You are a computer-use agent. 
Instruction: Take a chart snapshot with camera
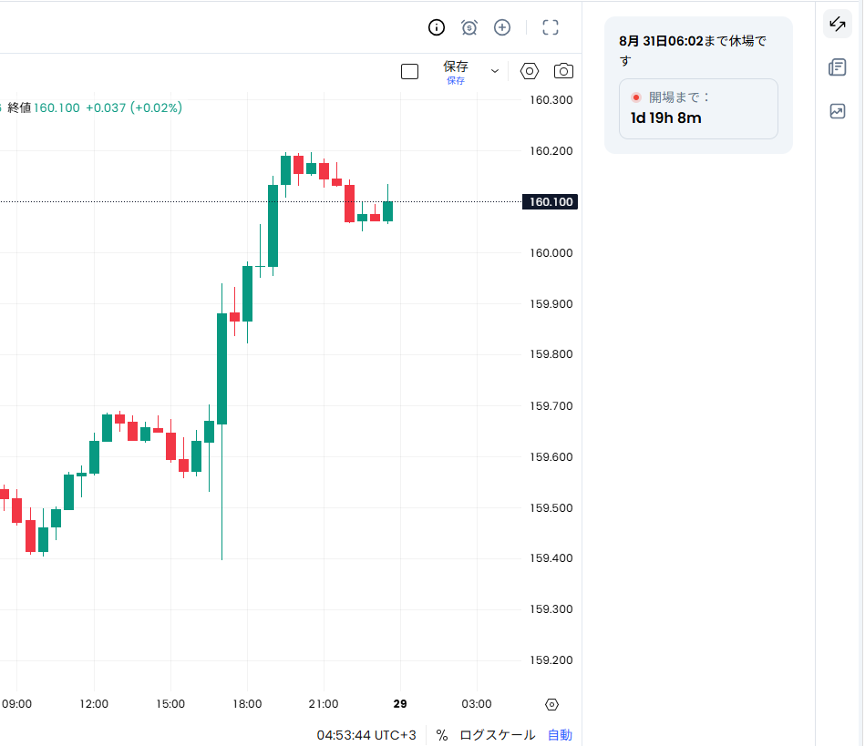tap(563, 71)
